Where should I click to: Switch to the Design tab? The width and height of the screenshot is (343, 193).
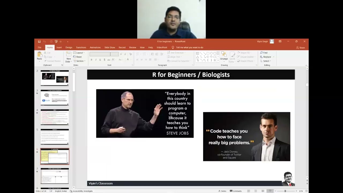pyautogui.click(x=69, y=47)
